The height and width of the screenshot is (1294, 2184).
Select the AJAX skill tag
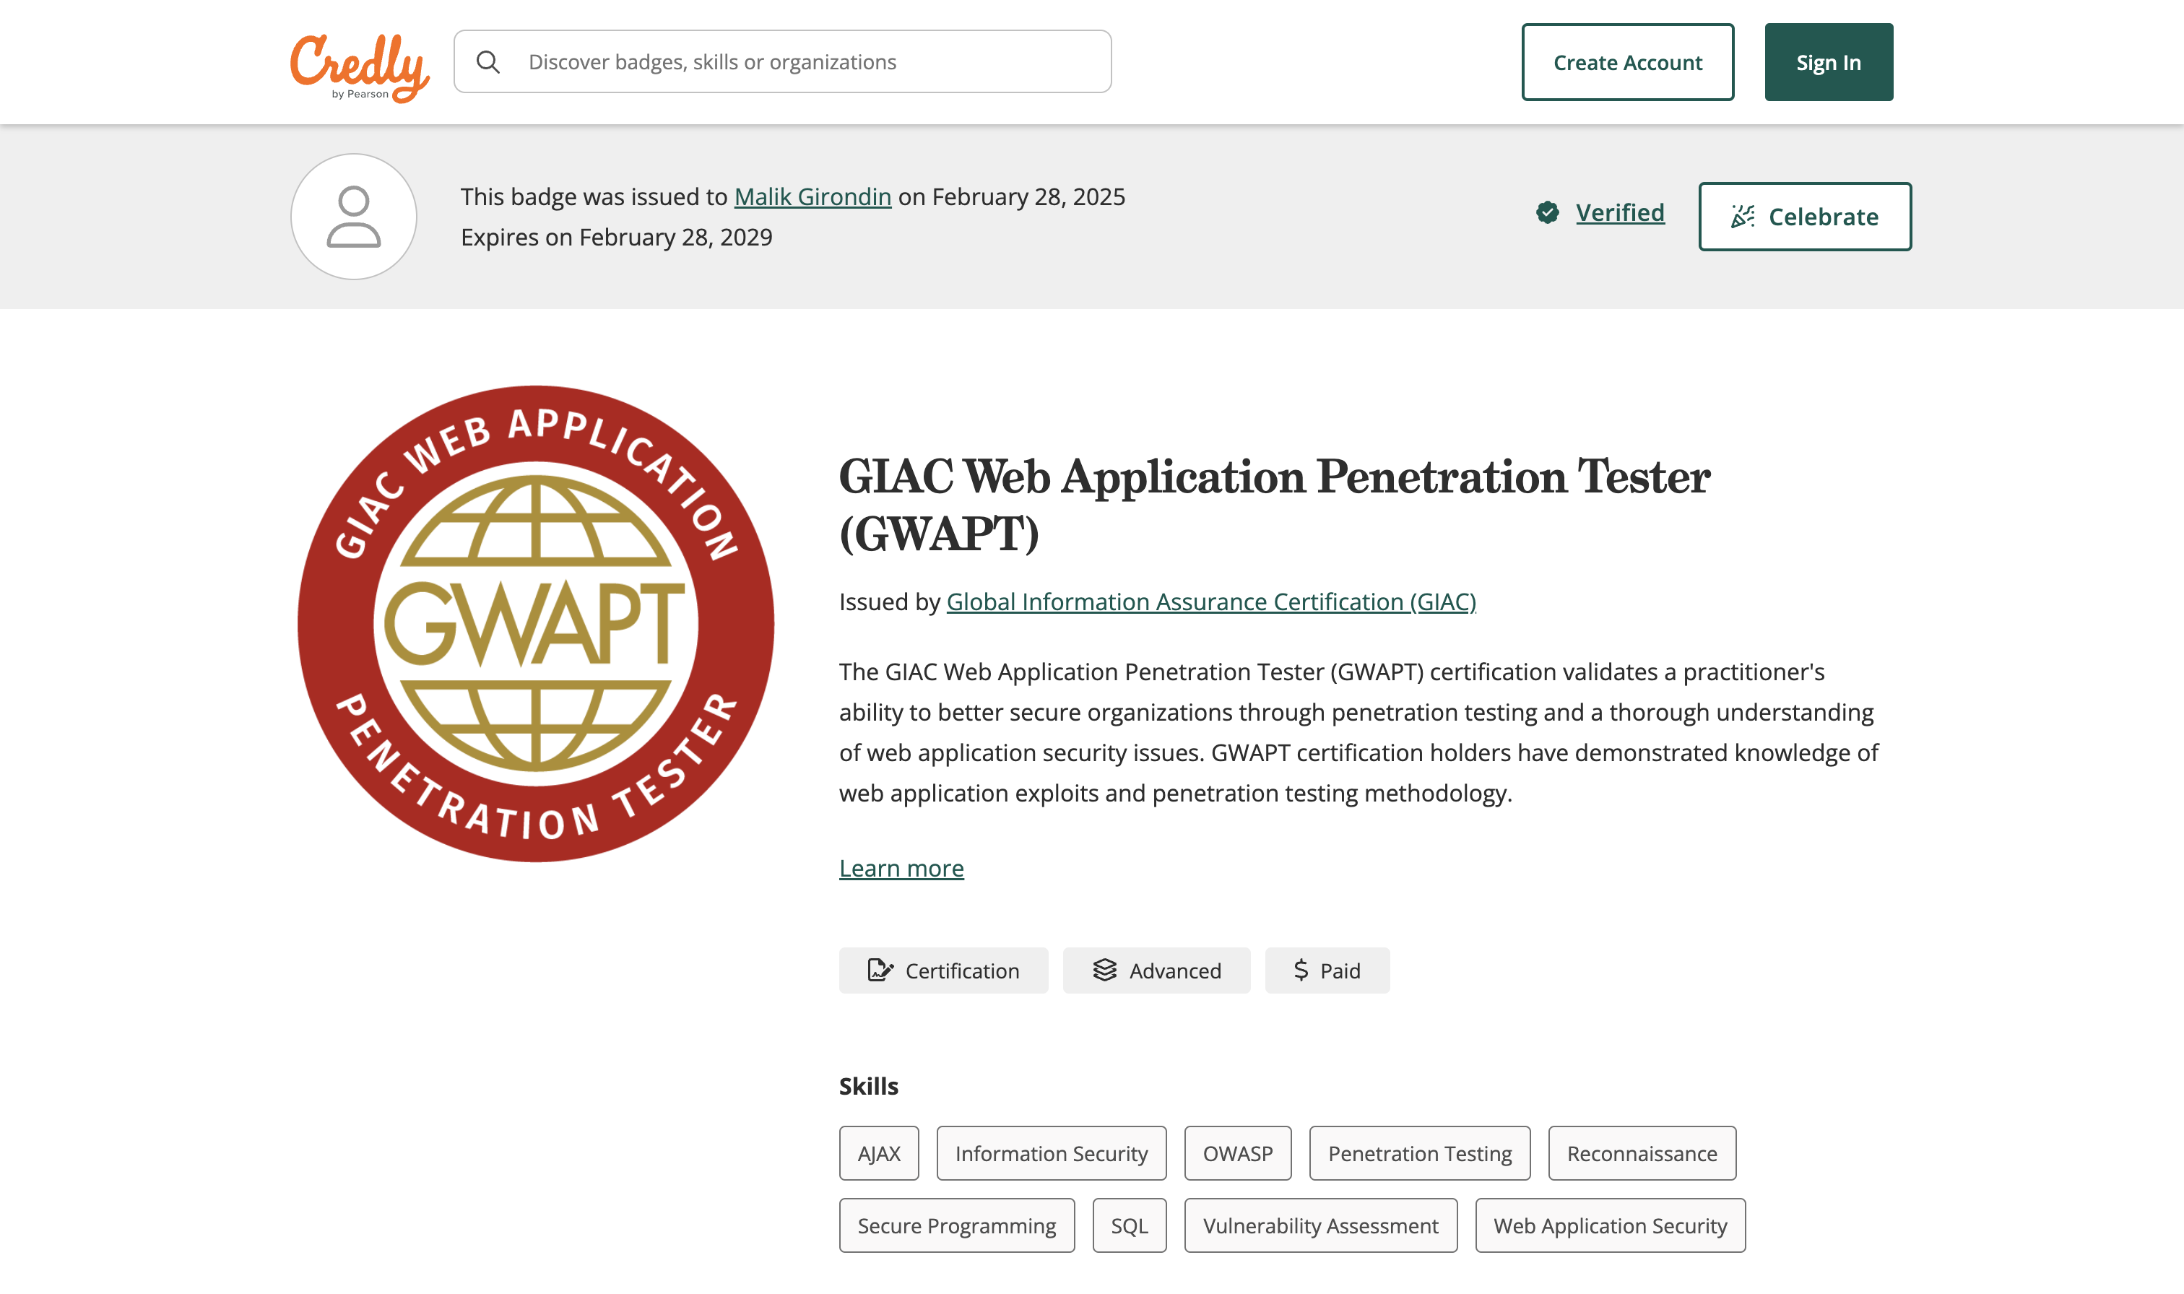[x=879, y=1152]
